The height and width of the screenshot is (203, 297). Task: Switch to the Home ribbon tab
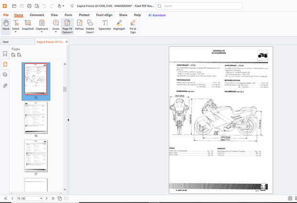[19, 15]
